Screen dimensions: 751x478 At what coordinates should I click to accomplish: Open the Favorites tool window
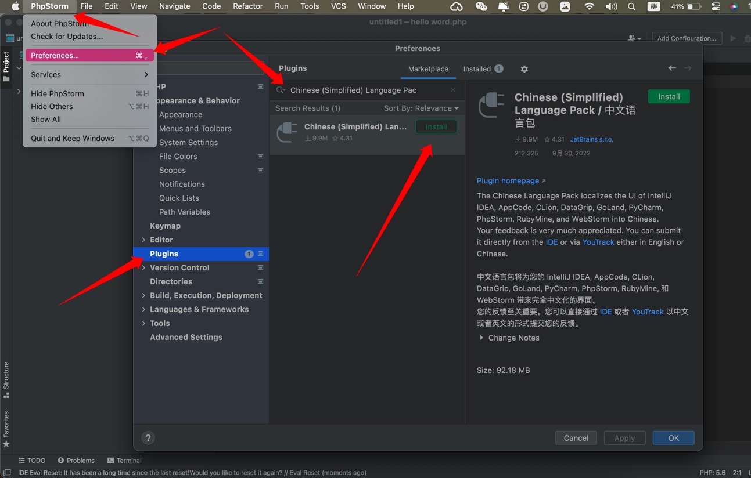pos(6,429)
